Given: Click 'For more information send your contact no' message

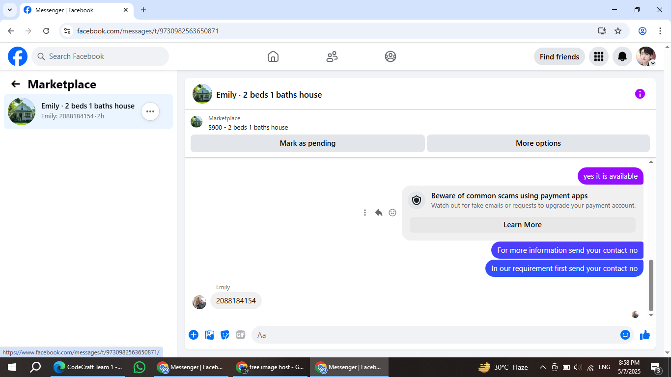Looking at the screenshot, I should point(567,250).
